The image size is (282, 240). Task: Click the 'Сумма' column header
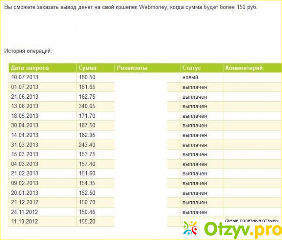(x=87, y=68)
